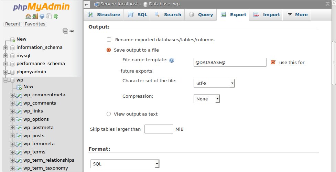Click the Skip tables larger than field
Viewport: 336px width, 172px height.
pos(159,129)
